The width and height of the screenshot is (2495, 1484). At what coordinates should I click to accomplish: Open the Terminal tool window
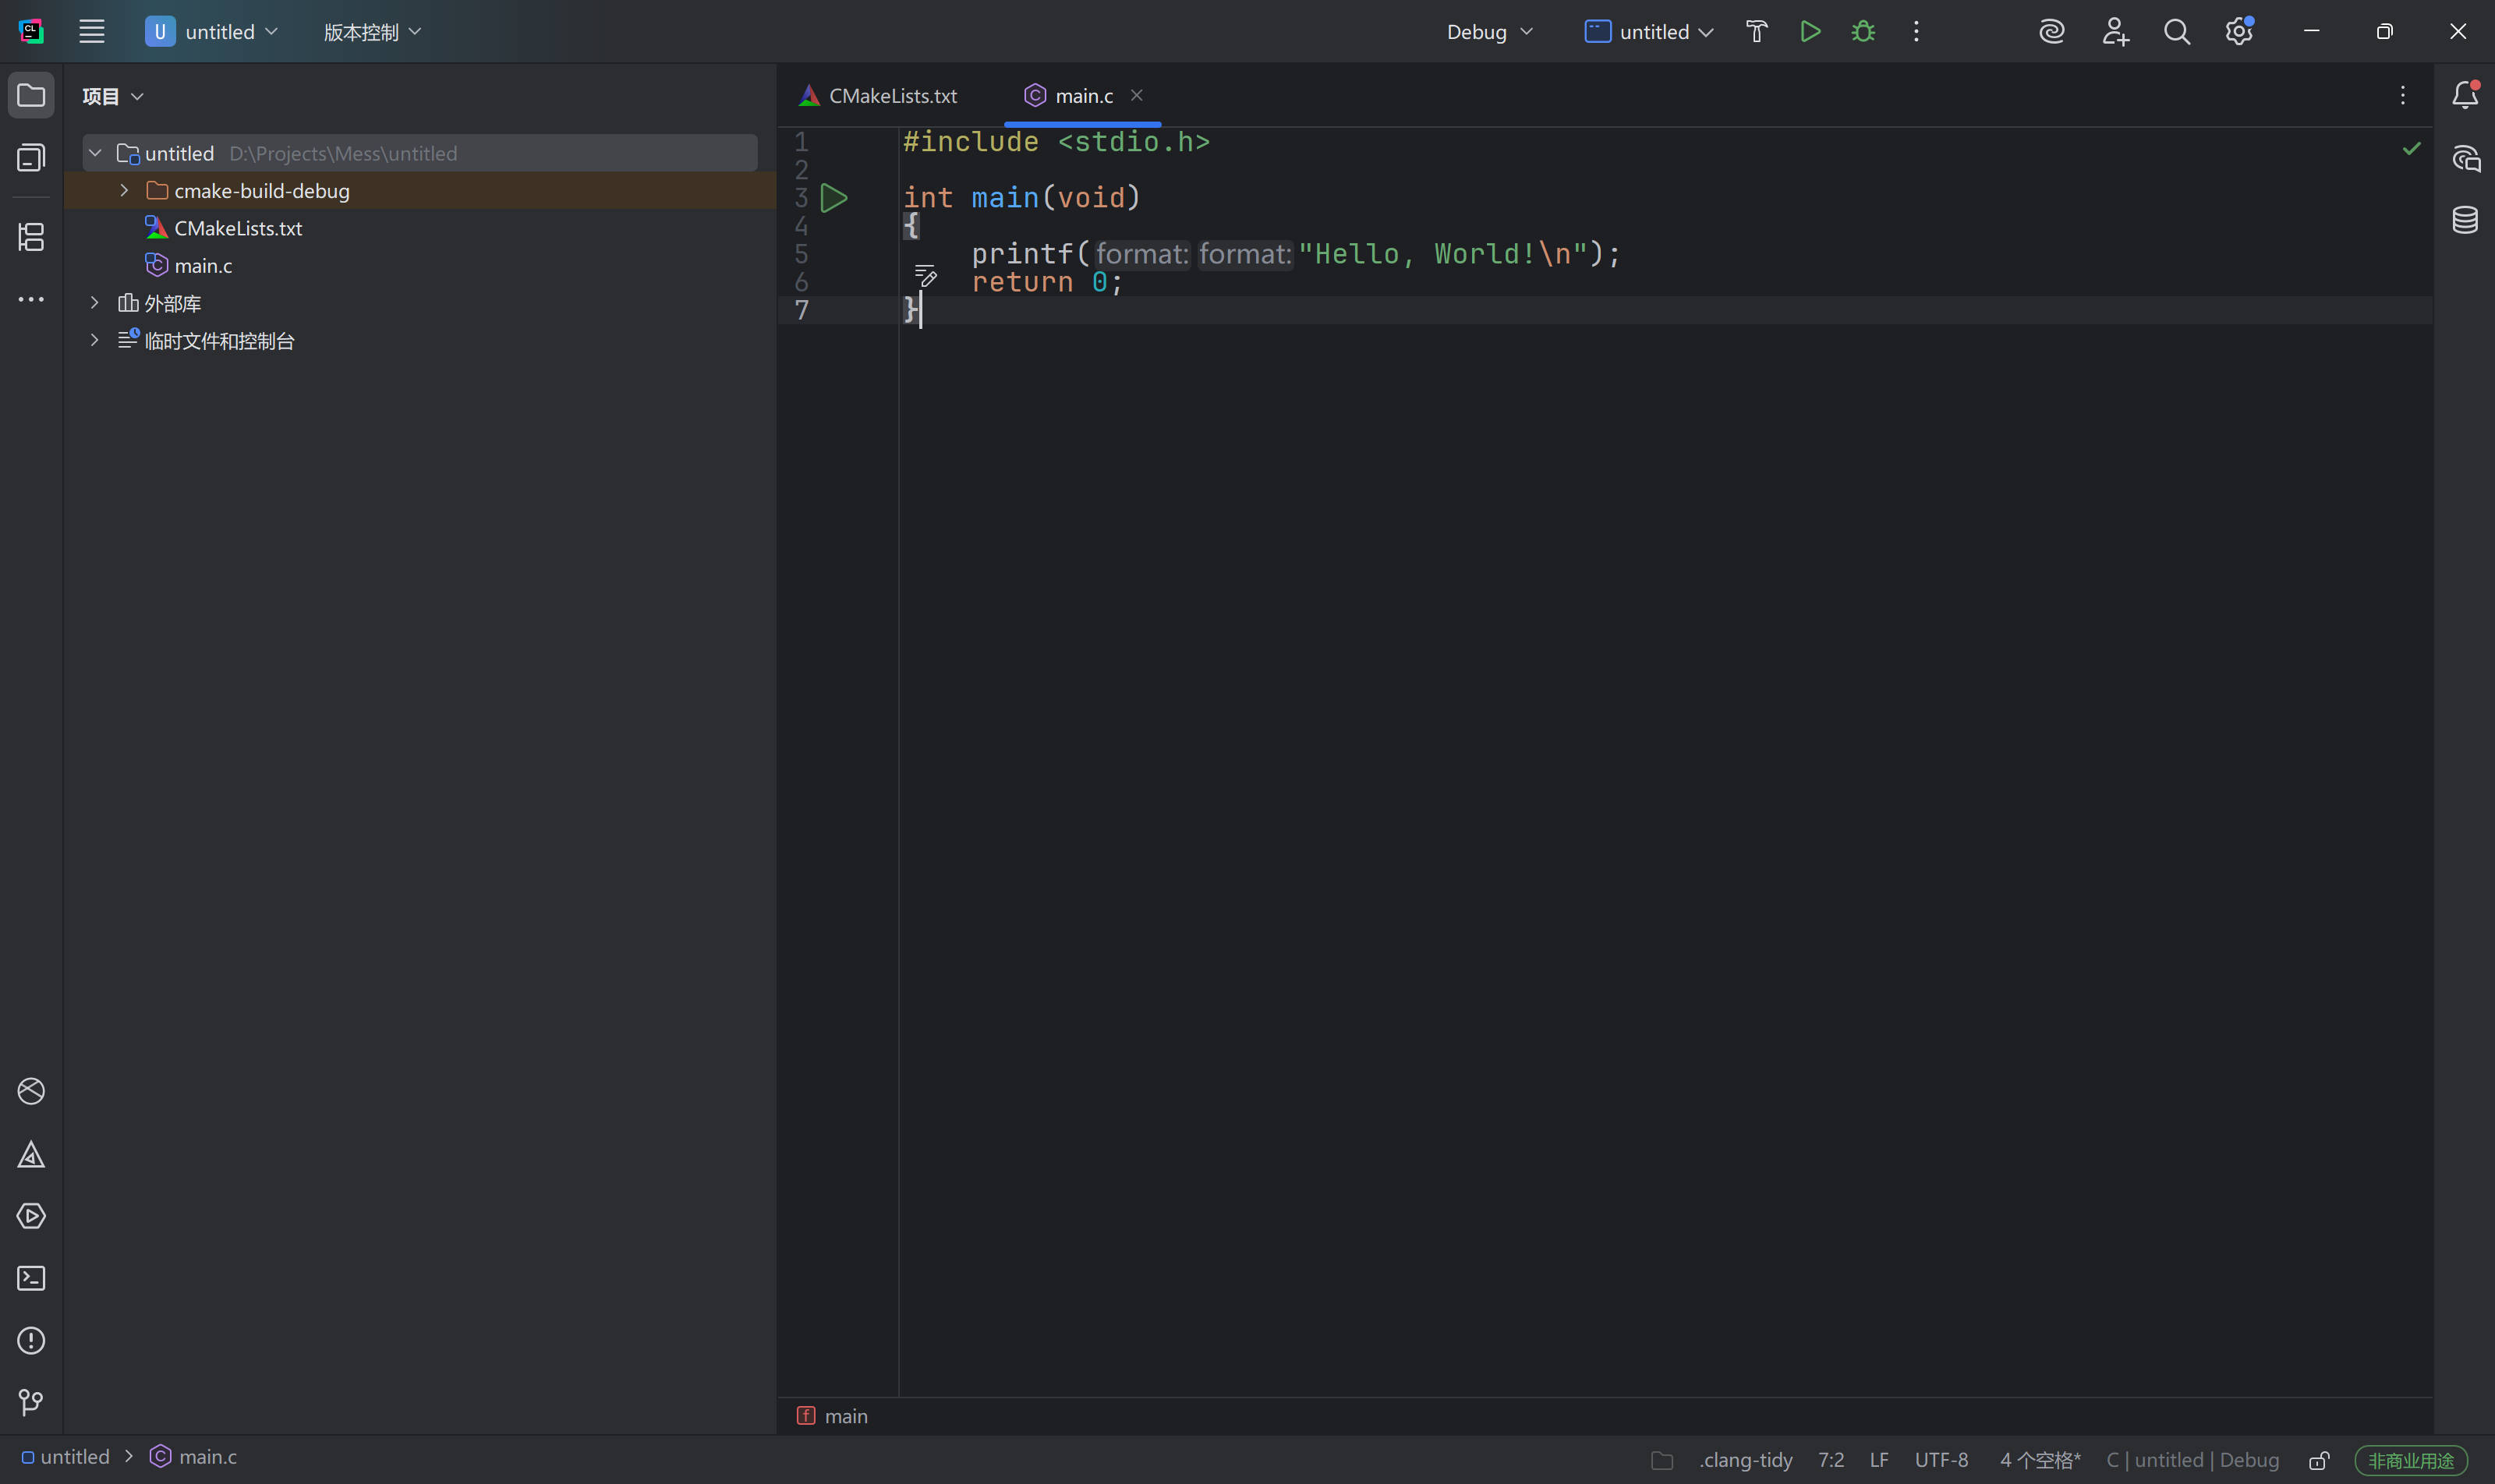(x=31, y=1278)
